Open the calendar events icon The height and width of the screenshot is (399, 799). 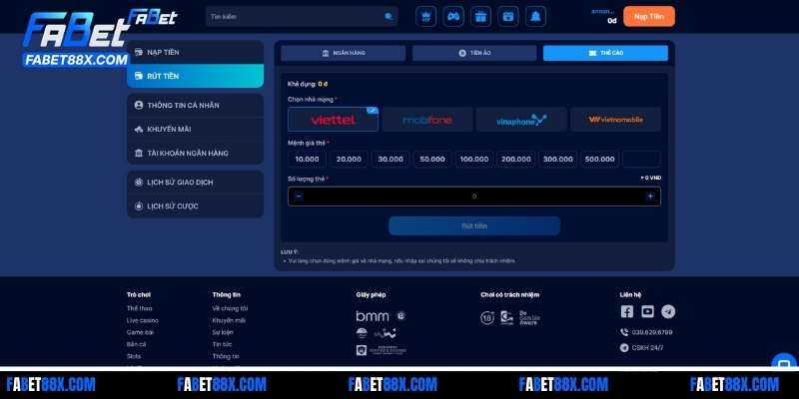pyautogui.click(x=508, y=16)
